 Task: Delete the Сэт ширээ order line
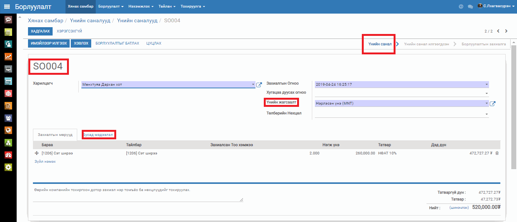tap(497, 153)
